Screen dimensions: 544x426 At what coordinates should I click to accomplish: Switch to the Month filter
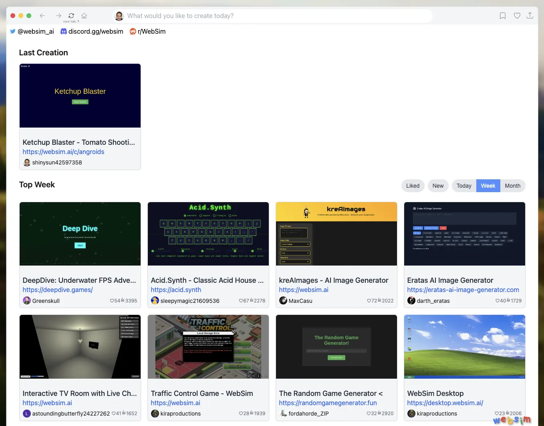[513, 186]
